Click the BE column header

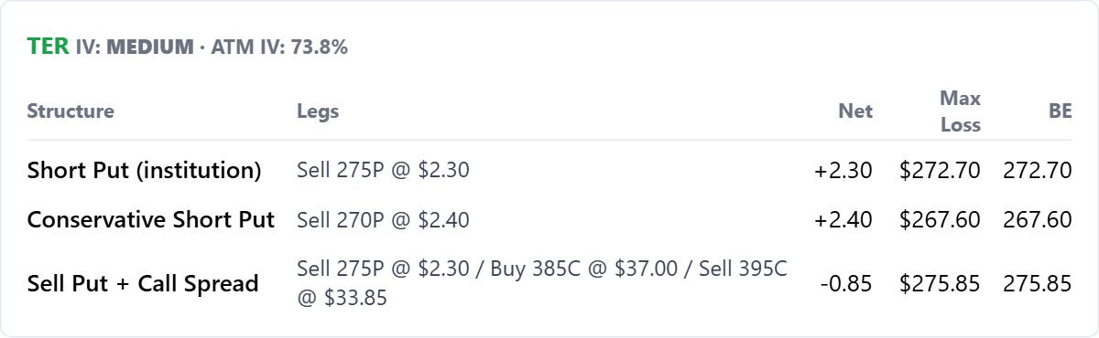1060,111
